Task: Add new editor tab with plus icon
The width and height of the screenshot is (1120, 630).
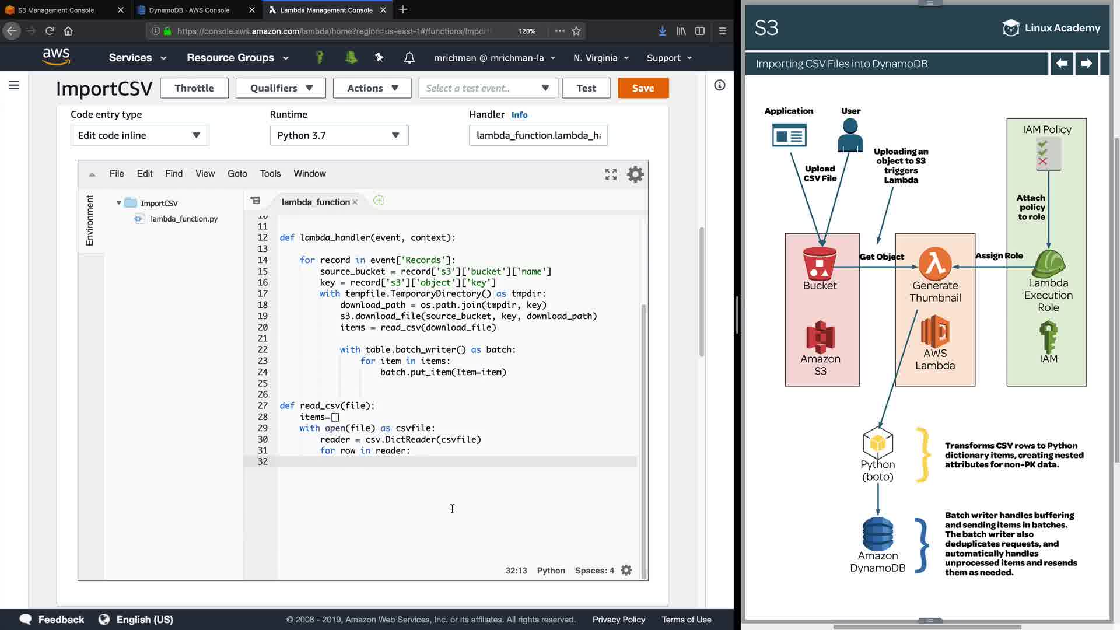Action: tap(379, 201)
